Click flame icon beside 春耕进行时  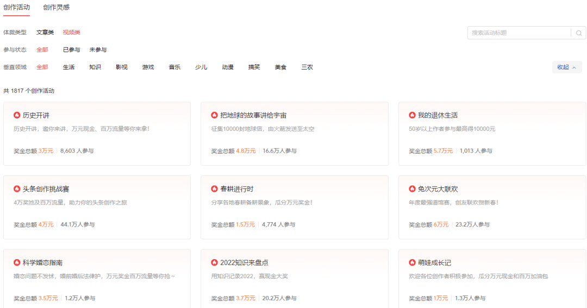(214, 189)
